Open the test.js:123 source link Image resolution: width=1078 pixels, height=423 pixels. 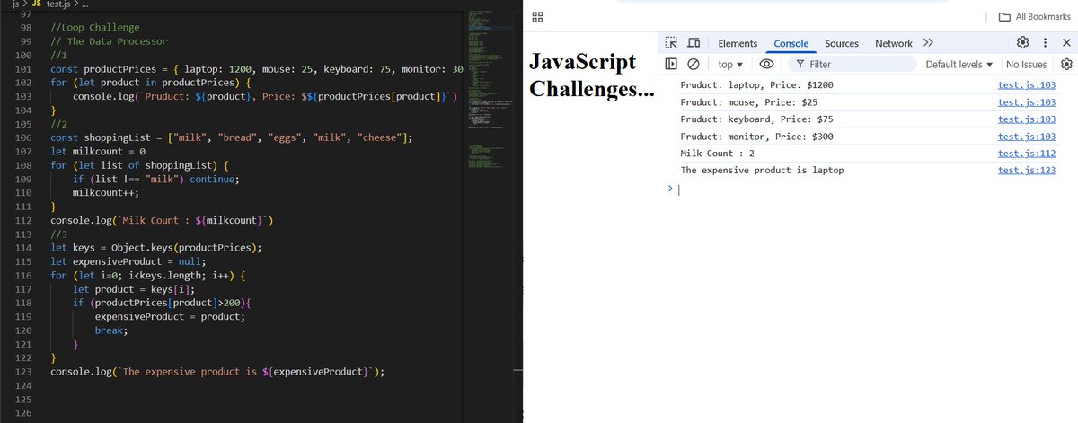tap(1027, 171)
